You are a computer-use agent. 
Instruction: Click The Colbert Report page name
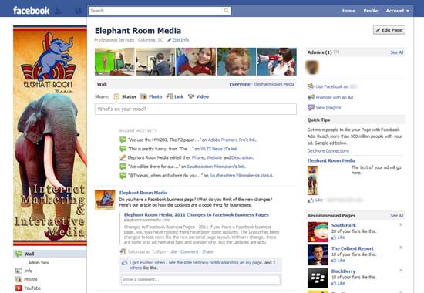352,248
